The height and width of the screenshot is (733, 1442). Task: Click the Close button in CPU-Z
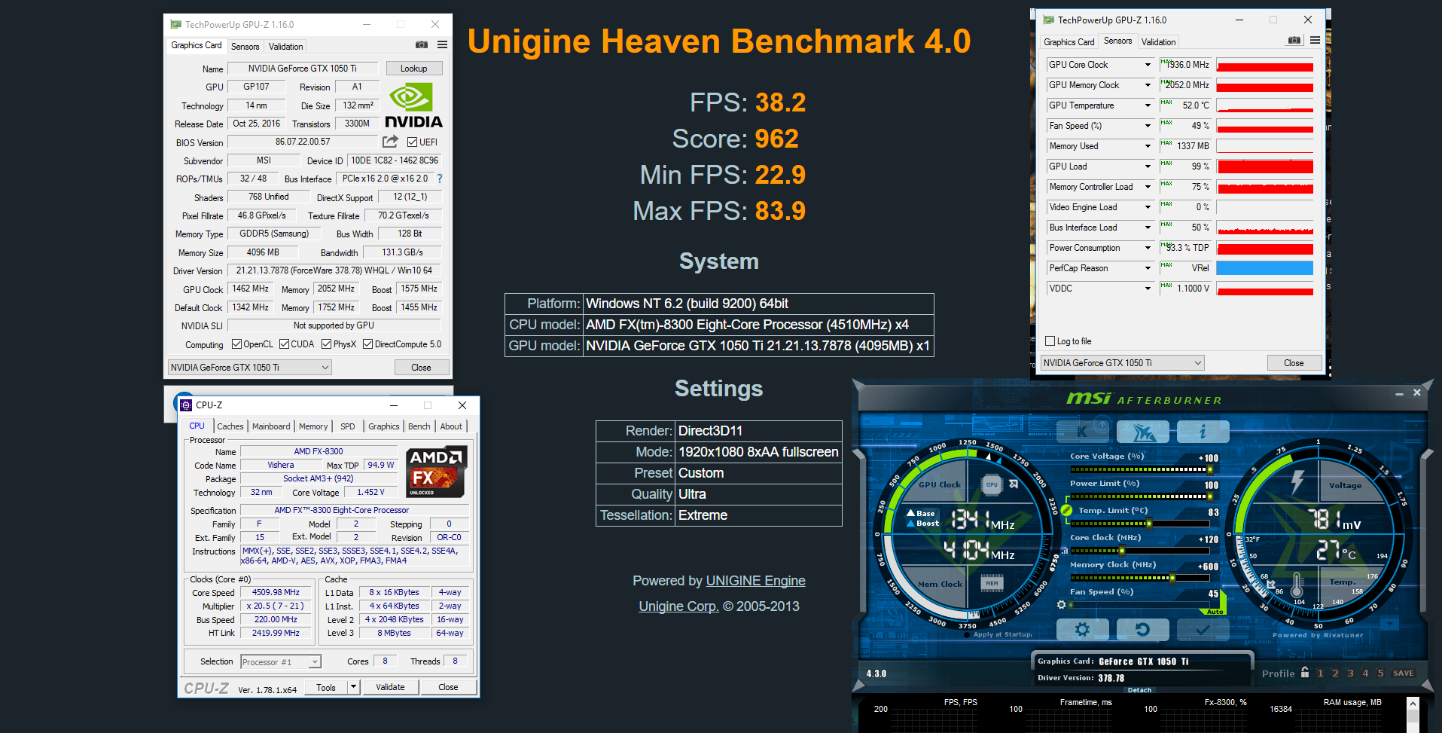448,687
